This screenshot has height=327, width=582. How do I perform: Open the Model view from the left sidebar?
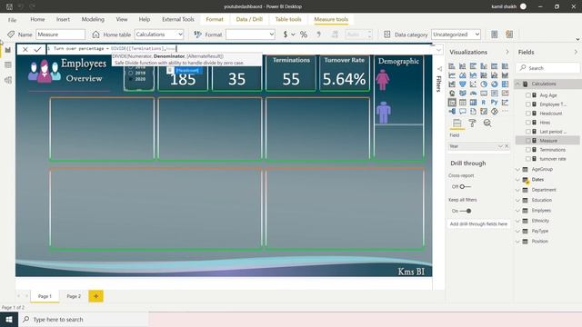8,80
